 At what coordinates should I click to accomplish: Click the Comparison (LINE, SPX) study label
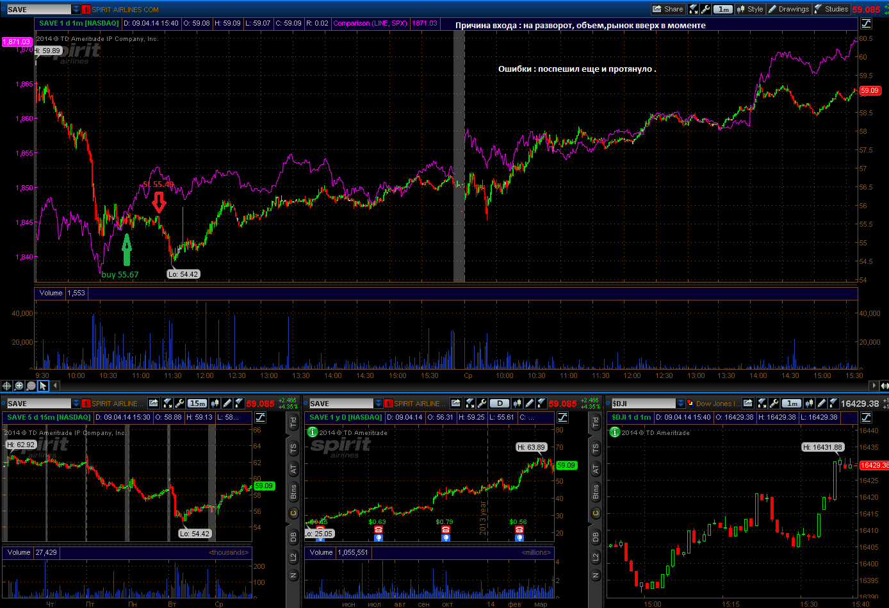pyautogui.click(x=370, y=23)
